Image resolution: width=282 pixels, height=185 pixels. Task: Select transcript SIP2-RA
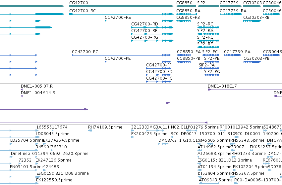coord(208,34)
